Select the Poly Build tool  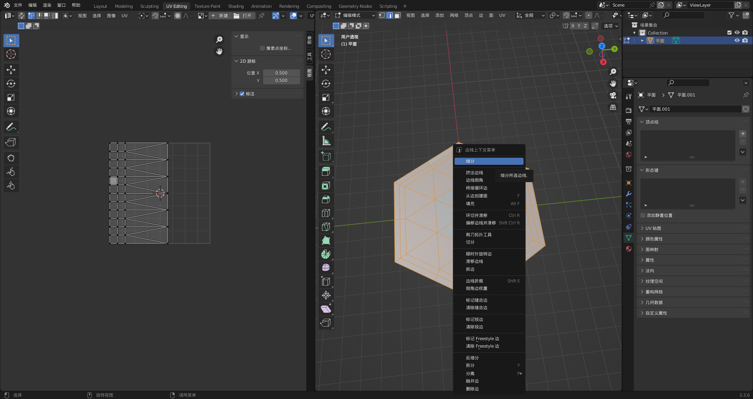coord(326,240)
